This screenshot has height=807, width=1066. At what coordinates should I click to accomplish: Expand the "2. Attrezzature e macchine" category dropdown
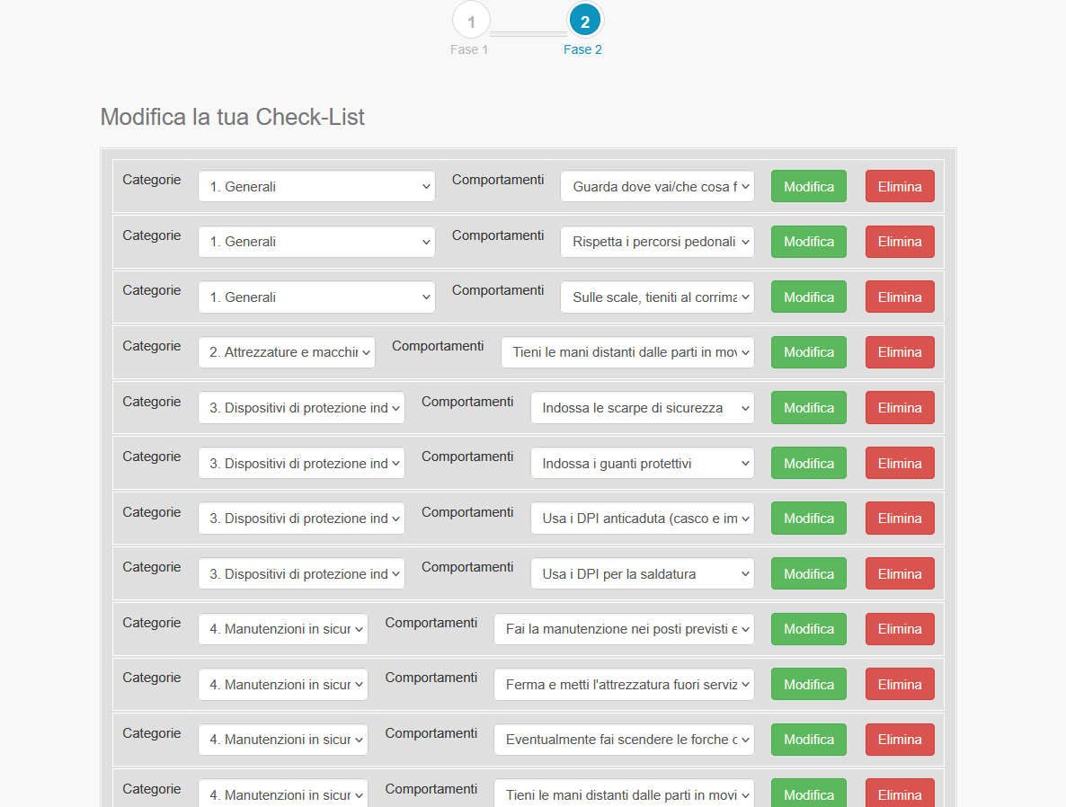coord(286,352)
